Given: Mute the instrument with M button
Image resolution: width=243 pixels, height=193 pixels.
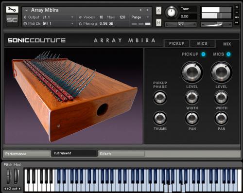Looking at the screenshot, I should (158, 23).
